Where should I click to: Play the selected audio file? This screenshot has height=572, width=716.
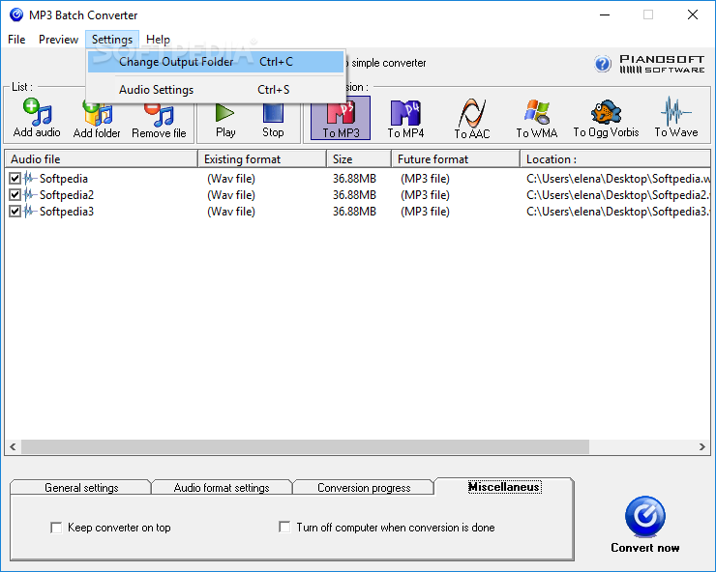225,121
